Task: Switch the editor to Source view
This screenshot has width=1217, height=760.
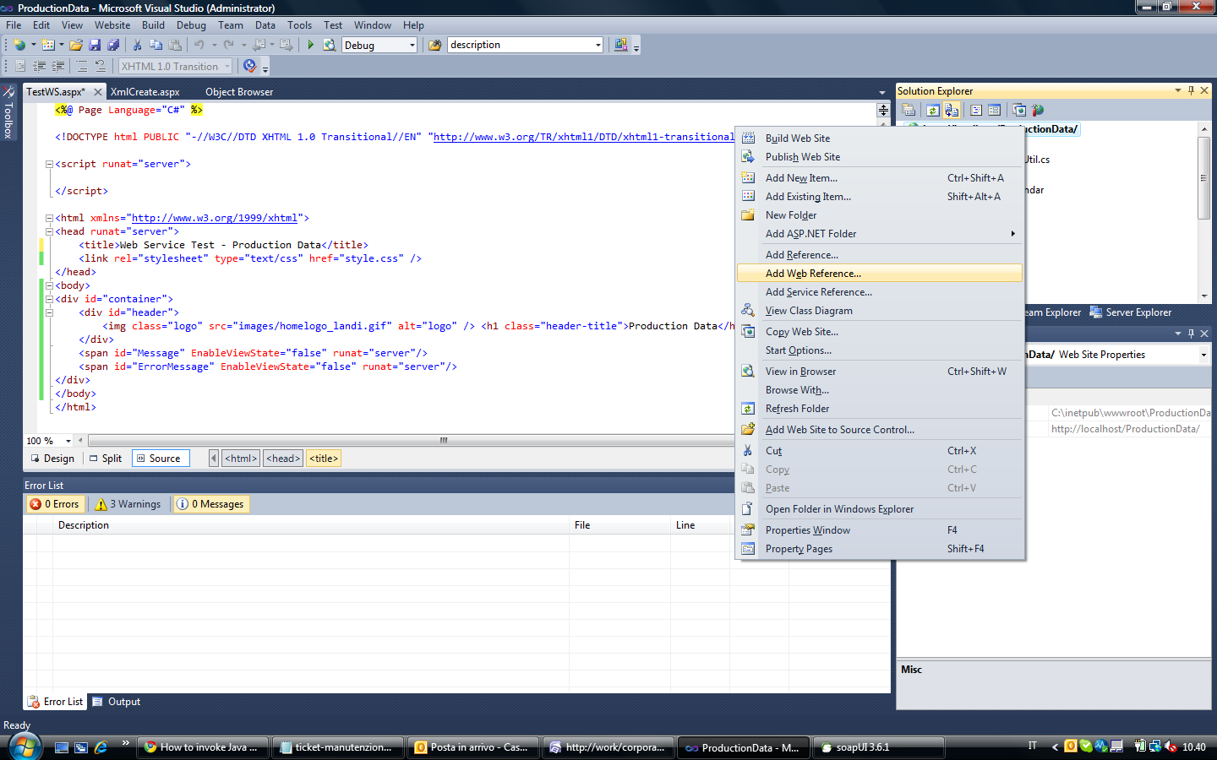Action: (159, 459)
